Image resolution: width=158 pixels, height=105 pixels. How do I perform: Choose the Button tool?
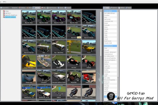(x=110, y=64)
